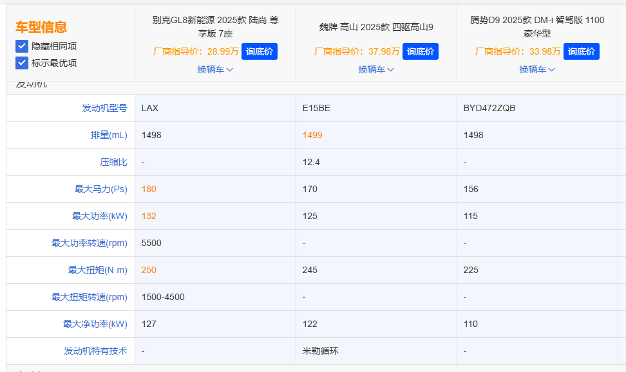Click the 37.98万 guide price
Image resolution: width=626 pixels, height=372 pixels.
coord(384,51)
